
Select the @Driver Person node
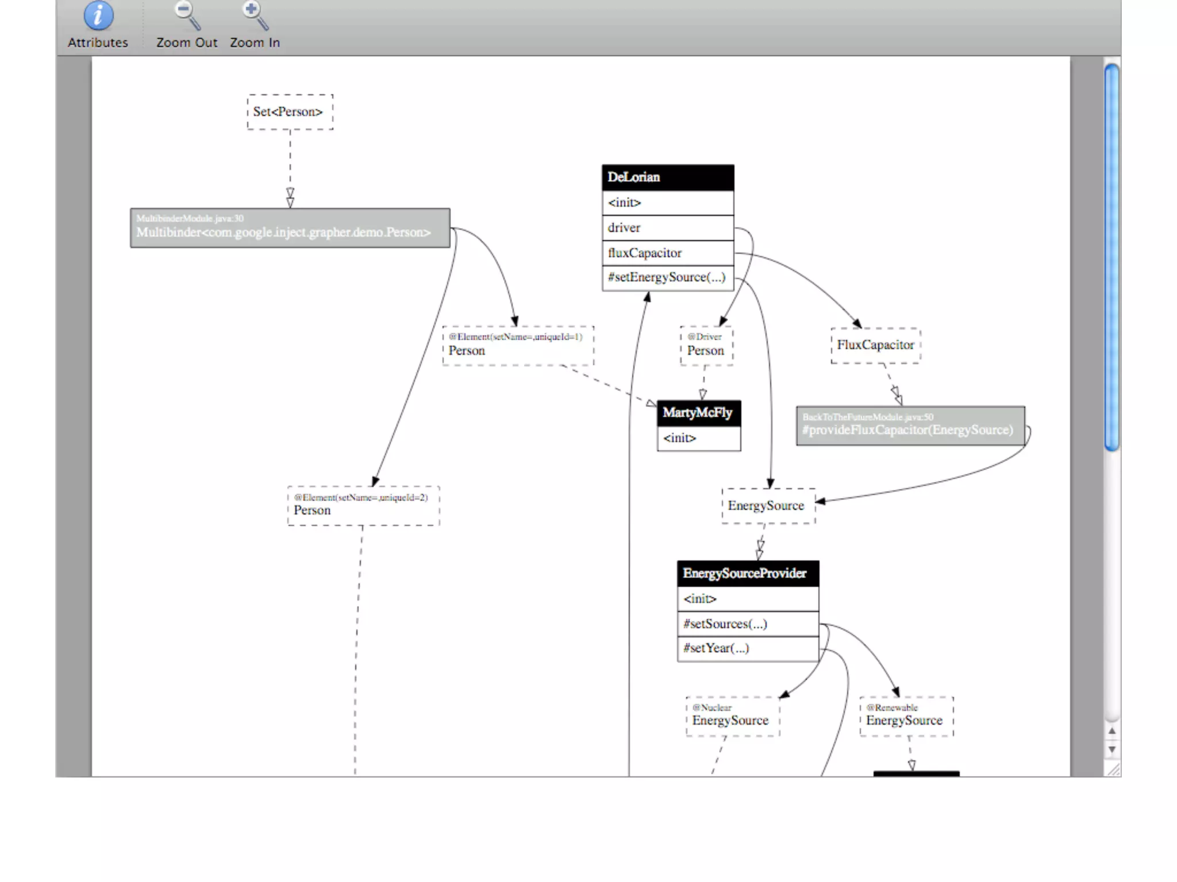pos(706,346)
